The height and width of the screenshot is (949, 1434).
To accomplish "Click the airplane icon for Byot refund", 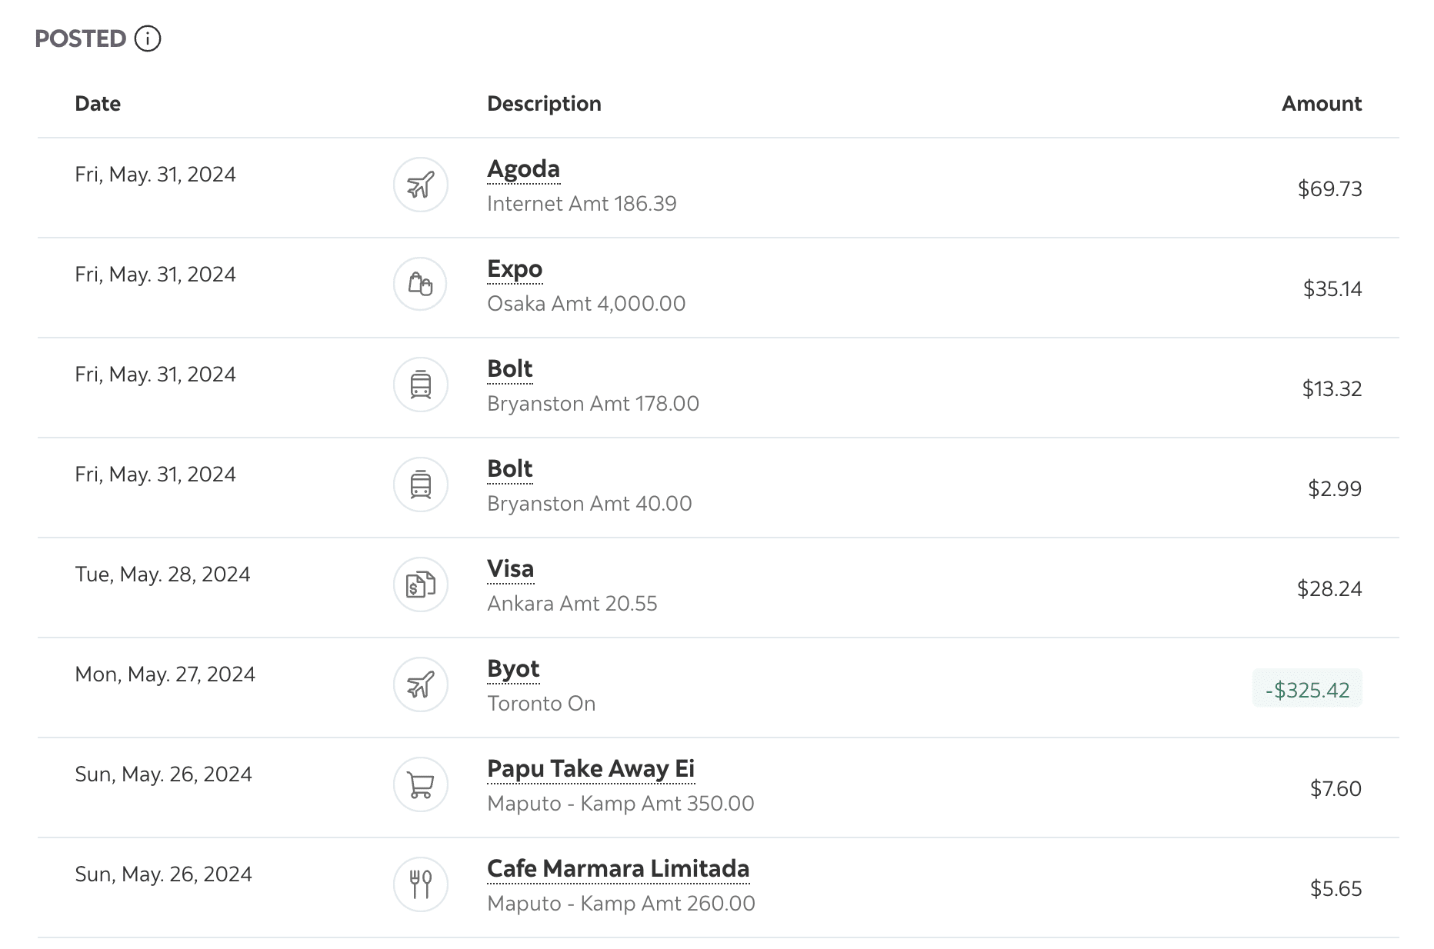I will pos(421,684).
